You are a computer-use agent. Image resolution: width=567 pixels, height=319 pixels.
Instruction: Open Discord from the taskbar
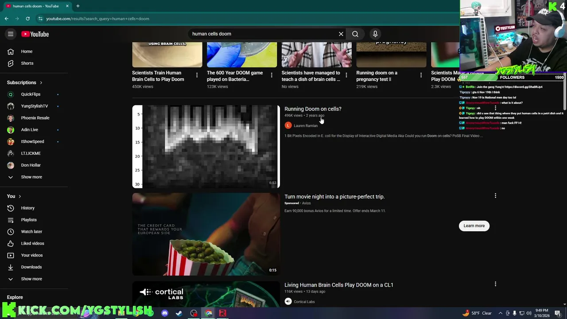[x=165, y=313]
